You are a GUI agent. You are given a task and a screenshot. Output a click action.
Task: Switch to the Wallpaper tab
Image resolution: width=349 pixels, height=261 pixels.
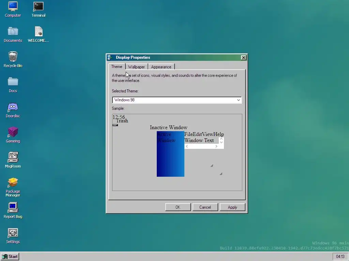(136, 67)
